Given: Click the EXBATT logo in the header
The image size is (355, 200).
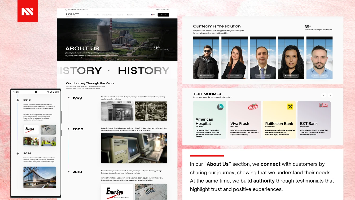Looking at the screenshot, I should (72, 15).
